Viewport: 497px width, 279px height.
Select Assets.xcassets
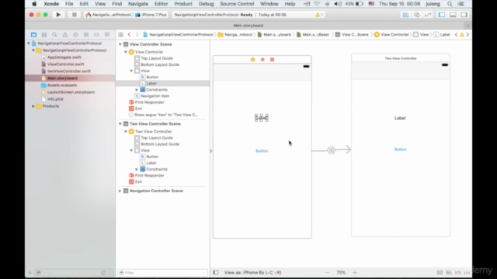62,85
